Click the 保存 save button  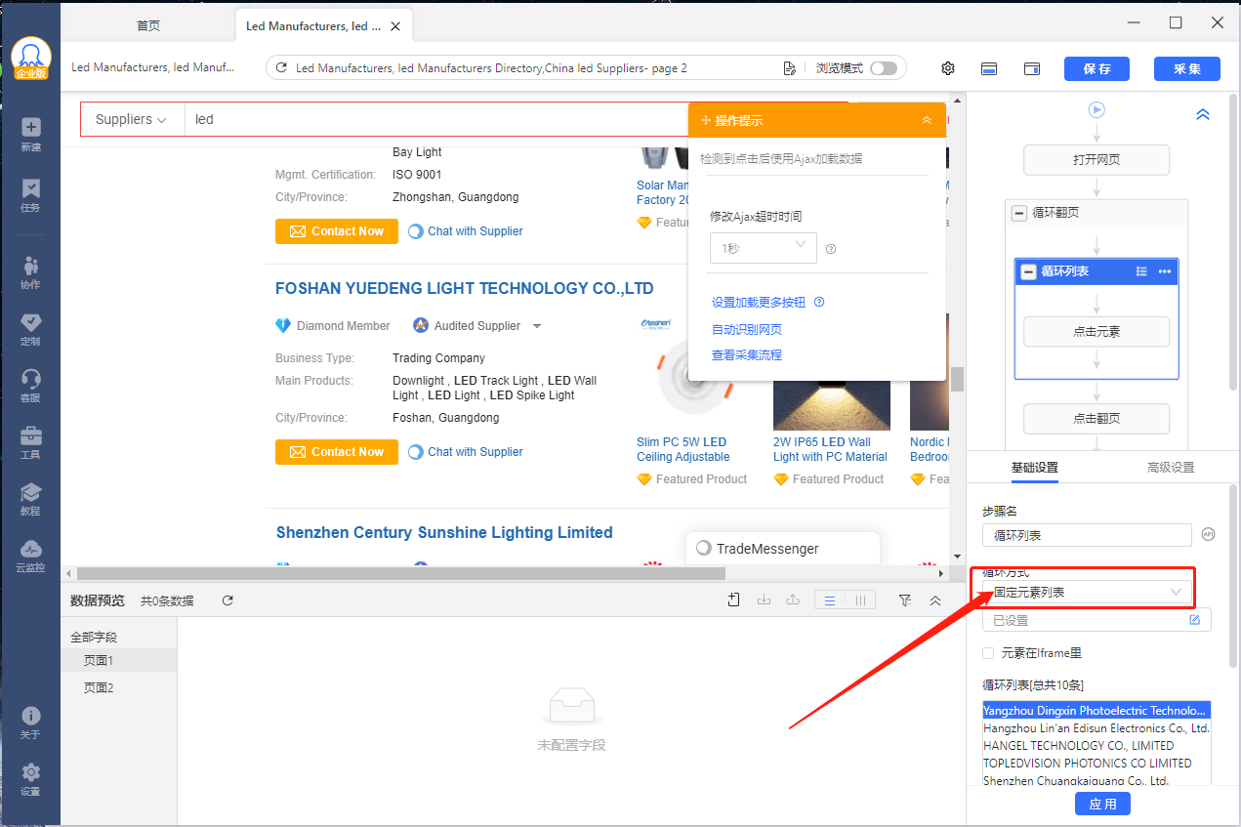tap(1096, 68)
